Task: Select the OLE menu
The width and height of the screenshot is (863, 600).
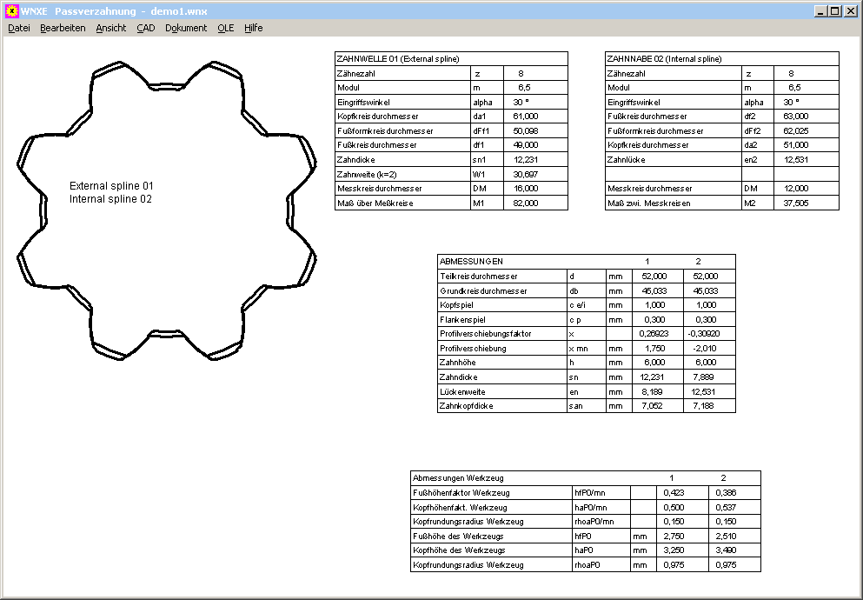Action: tap(226, 28)
